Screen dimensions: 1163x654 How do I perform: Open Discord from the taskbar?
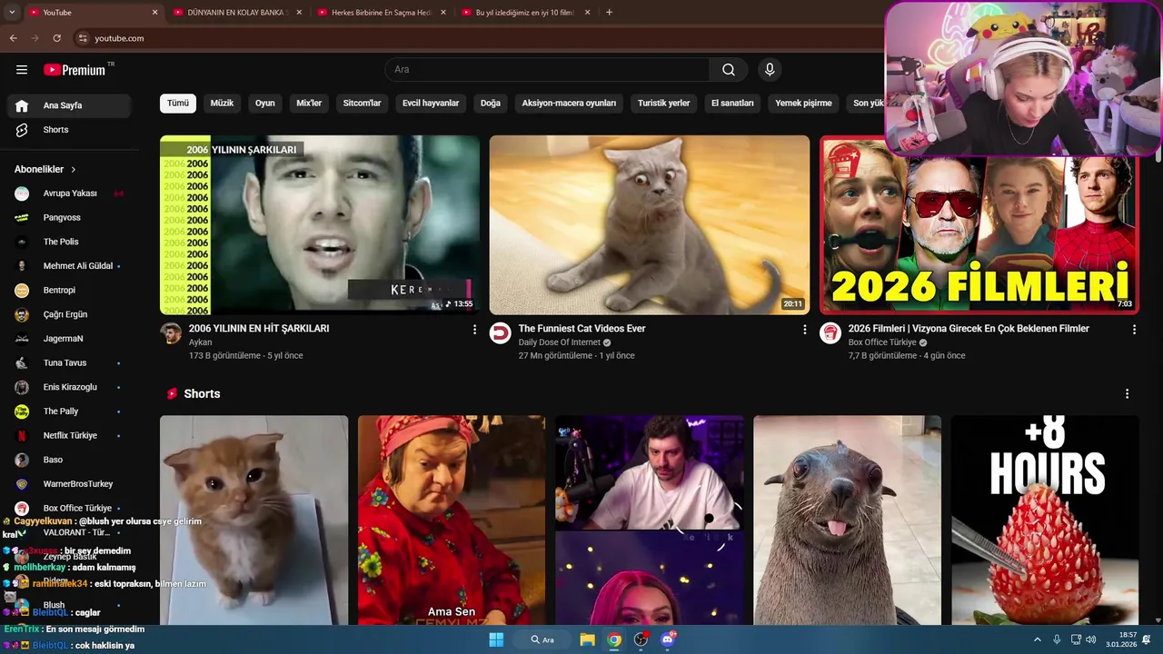[x=669, y=639]
